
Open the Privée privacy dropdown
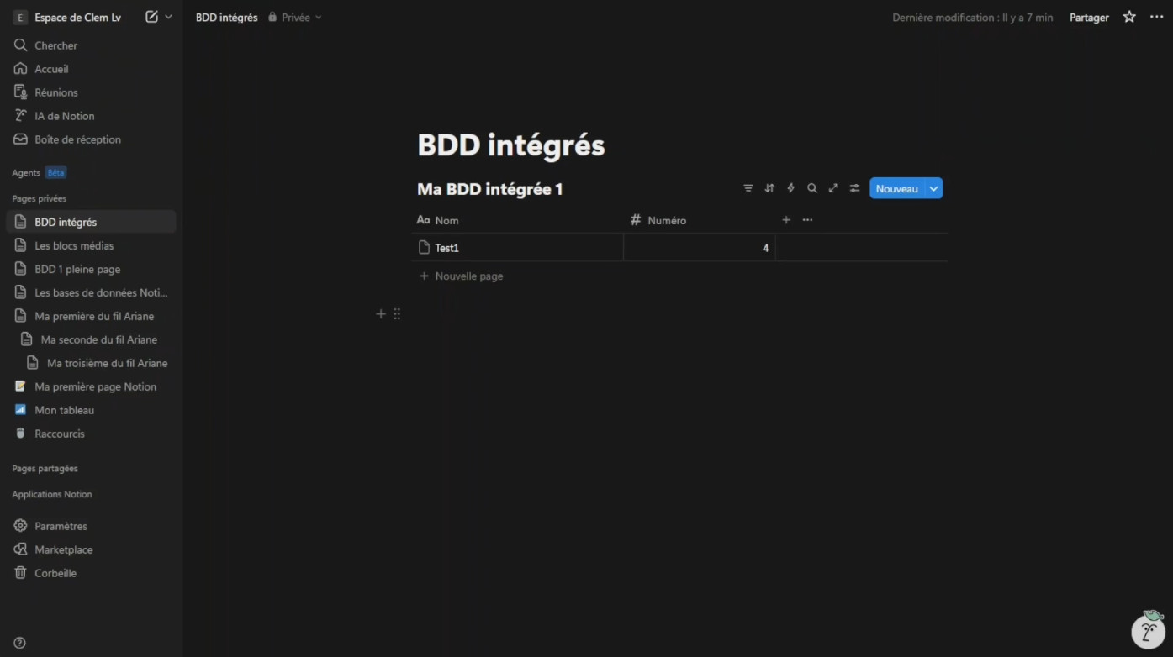[295, 18]
